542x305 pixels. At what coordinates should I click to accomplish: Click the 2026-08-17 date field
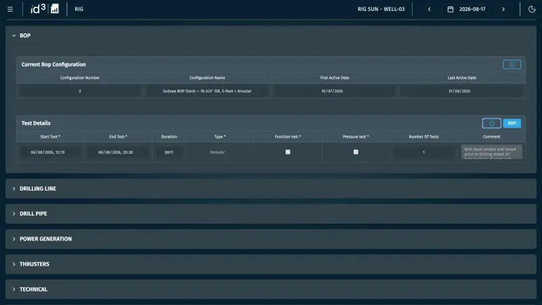tap(472, 9)
